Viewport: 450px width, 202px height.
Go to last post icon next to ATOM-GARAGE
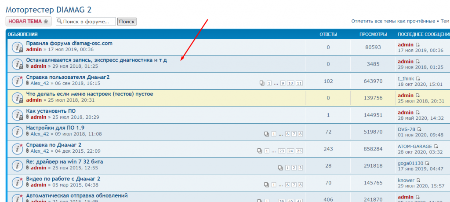tap(436, 147)
